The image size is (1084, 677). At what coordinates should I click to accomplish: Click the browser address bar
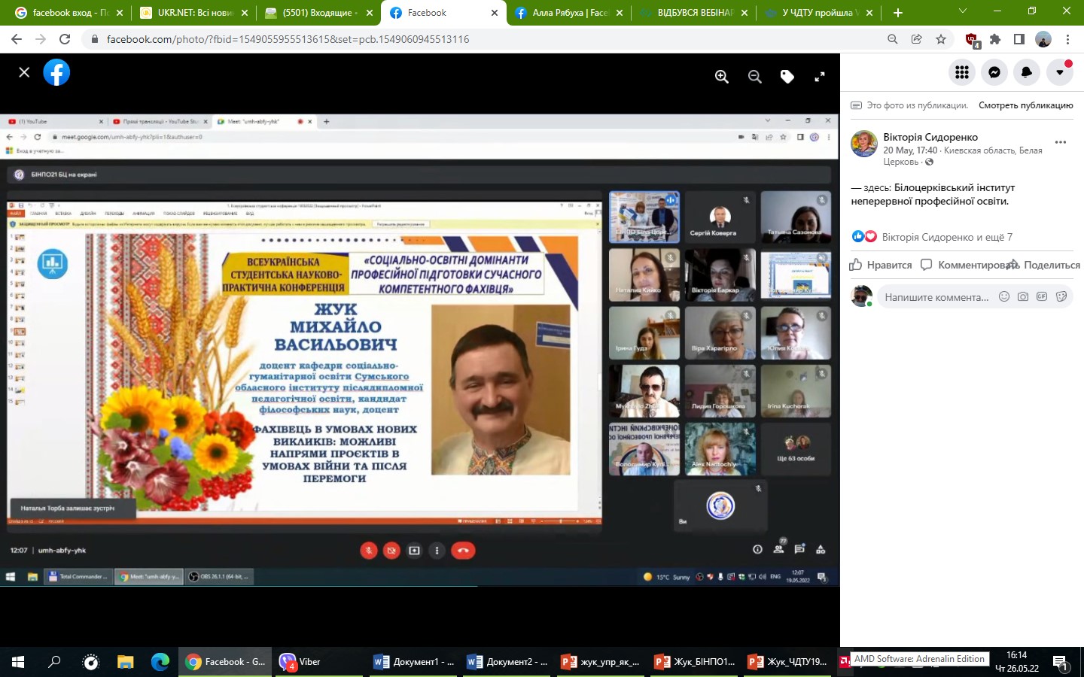(x=482, y=39)
